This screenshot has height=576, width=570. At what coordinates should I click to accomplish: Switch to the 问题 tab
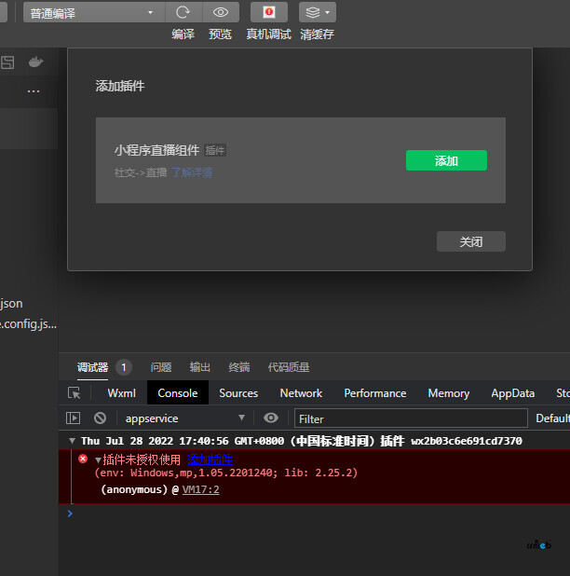pos(161,367)
